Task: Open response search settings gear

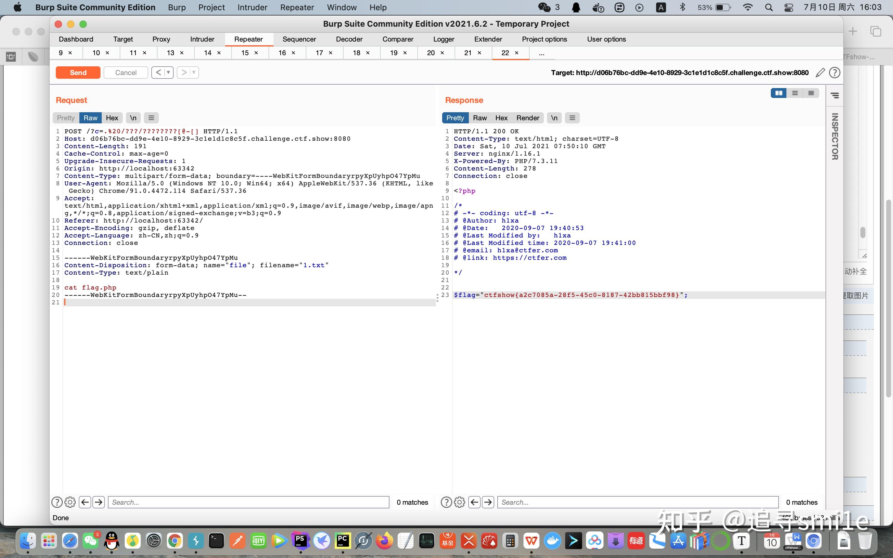Action: [460, 502]
